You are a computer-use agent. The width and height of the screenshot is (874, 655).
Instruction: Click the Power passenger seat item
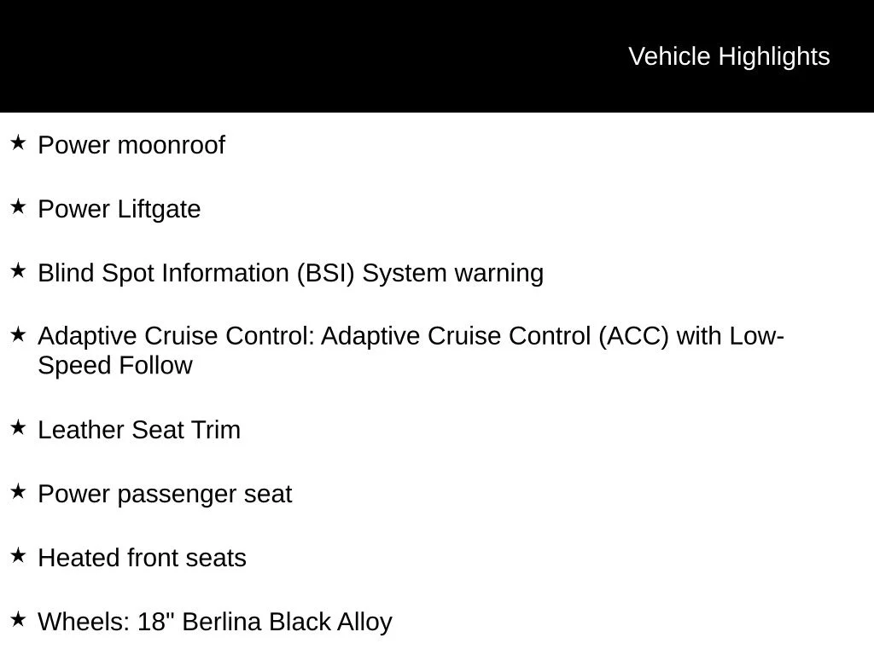(165, 495)
